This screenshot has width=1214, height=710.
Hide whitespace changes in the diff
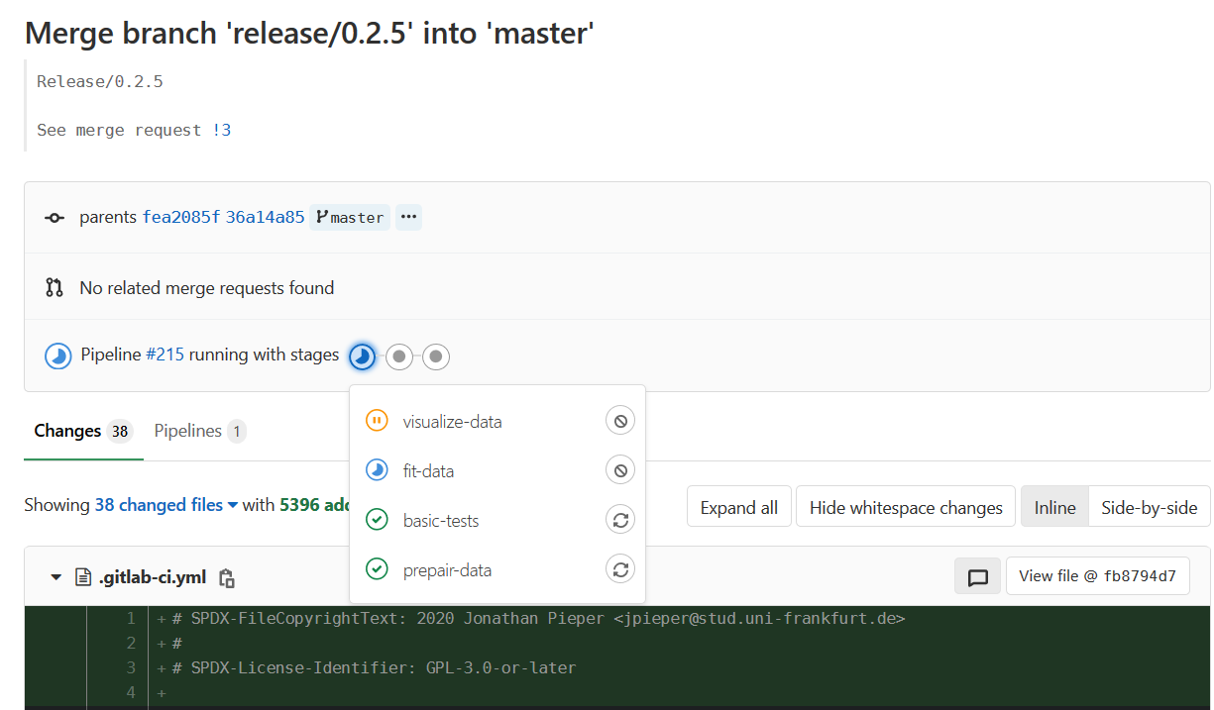[905, 506]
